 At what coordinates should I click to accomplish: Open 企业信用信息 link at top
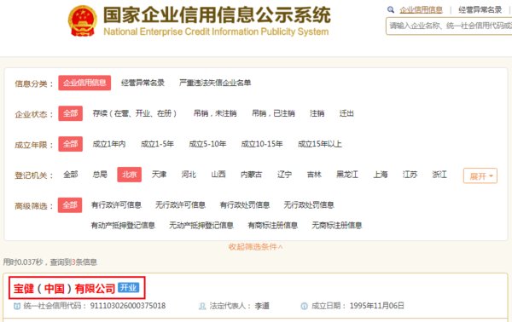point(421,9)
